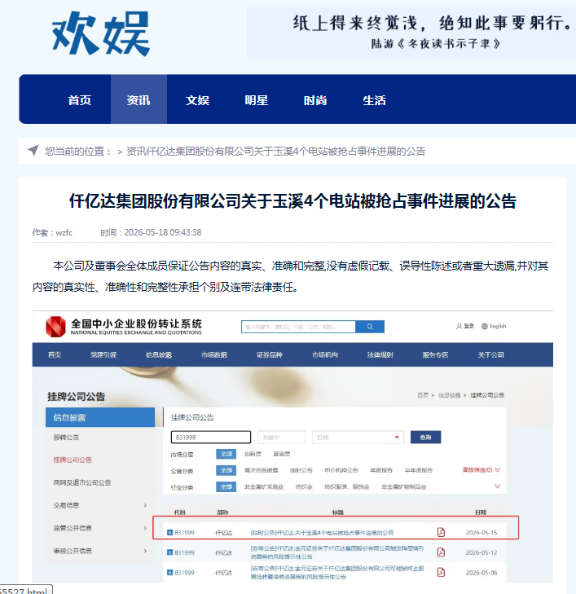Image resolution: width=576 pixels, height=594 pixels.
Task: Expand 高级筛选(0) advanced filter
Action: [481, 470]
